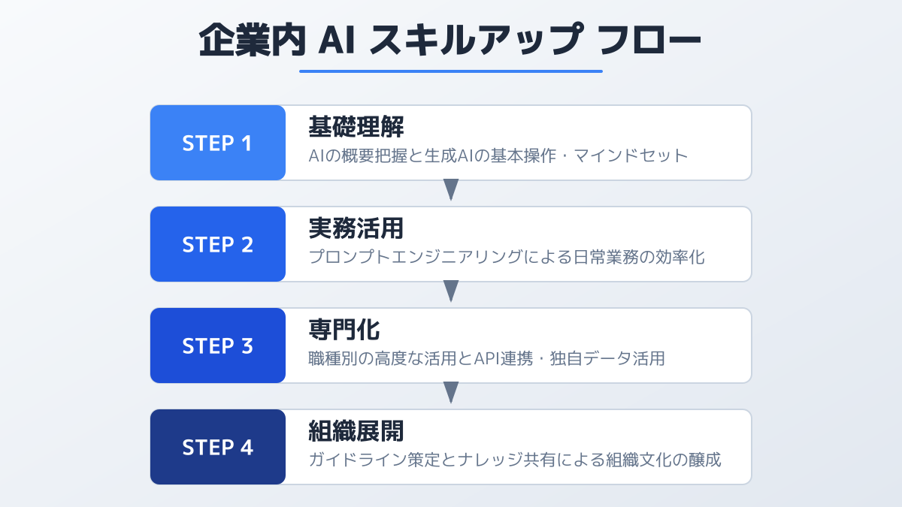Select the STEP 4 dark navy block
The image size is (902, 507).
(x=218, y=447)
